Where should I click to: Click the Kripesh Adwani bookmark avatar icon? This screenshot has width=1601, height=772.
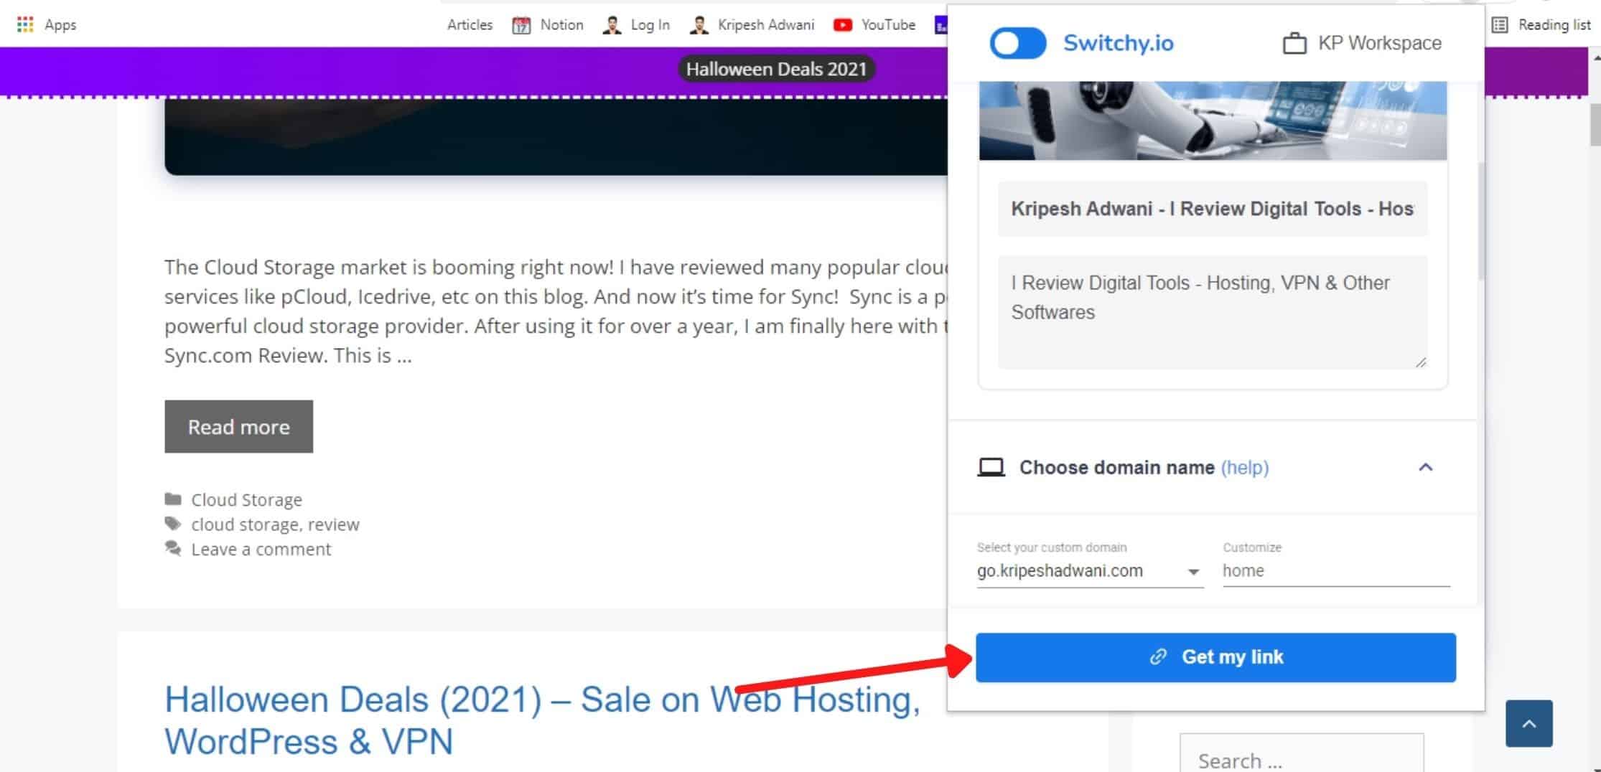pos(699,25)
